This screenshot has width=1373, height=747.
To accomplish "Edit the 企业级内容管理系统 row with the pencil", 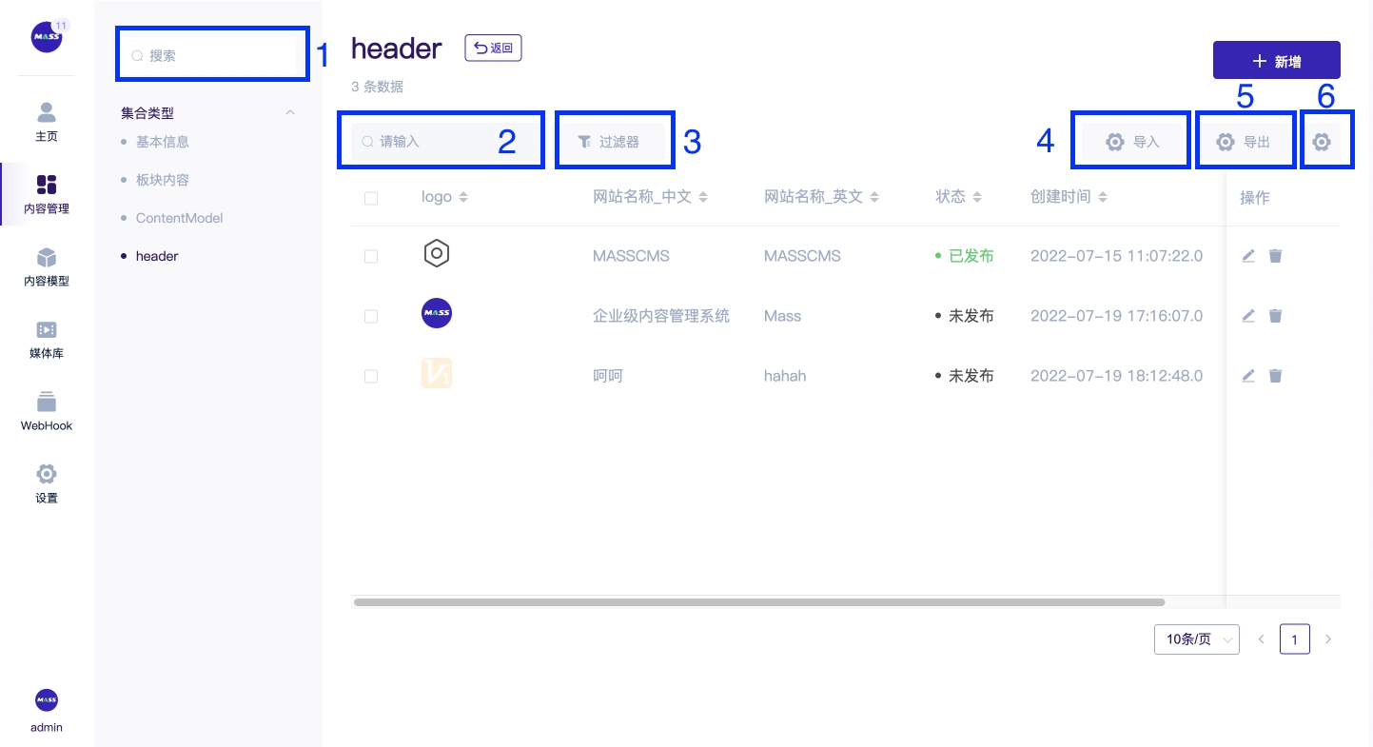I will click(1248, 316).
